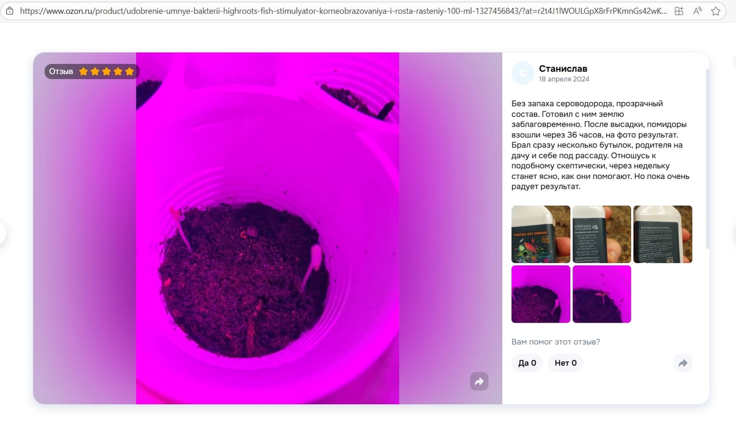Image resolution: width=736 pixels, height=425 pixels.
Task: Vote Да on review helpfulness
Action: click(527, 363)
